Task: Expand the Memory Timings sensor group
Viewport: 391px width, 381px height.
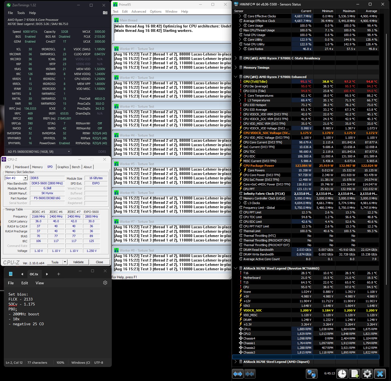Action: [x=236, y=68]
